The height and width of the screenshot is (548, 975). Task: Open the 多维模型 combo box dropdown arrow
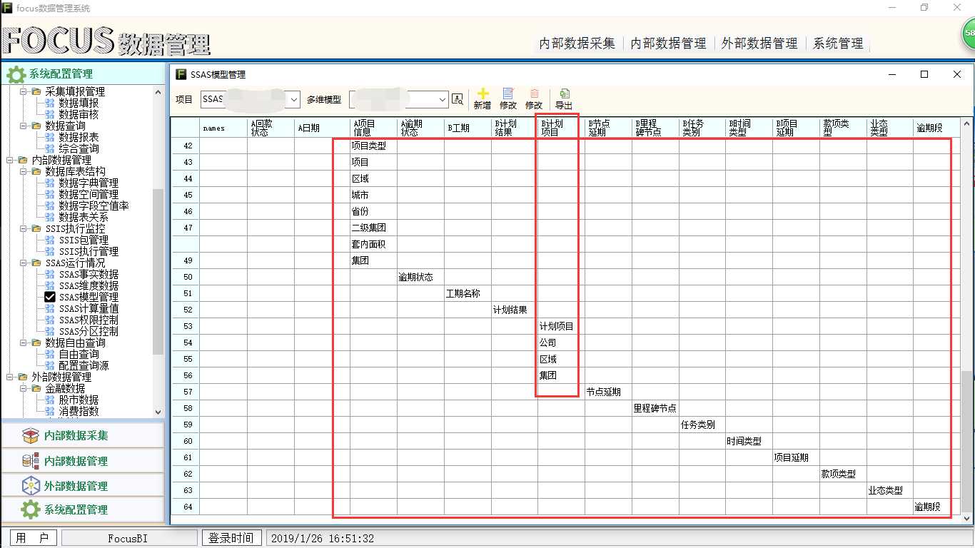pyautogui.click(x=442, y=99)
